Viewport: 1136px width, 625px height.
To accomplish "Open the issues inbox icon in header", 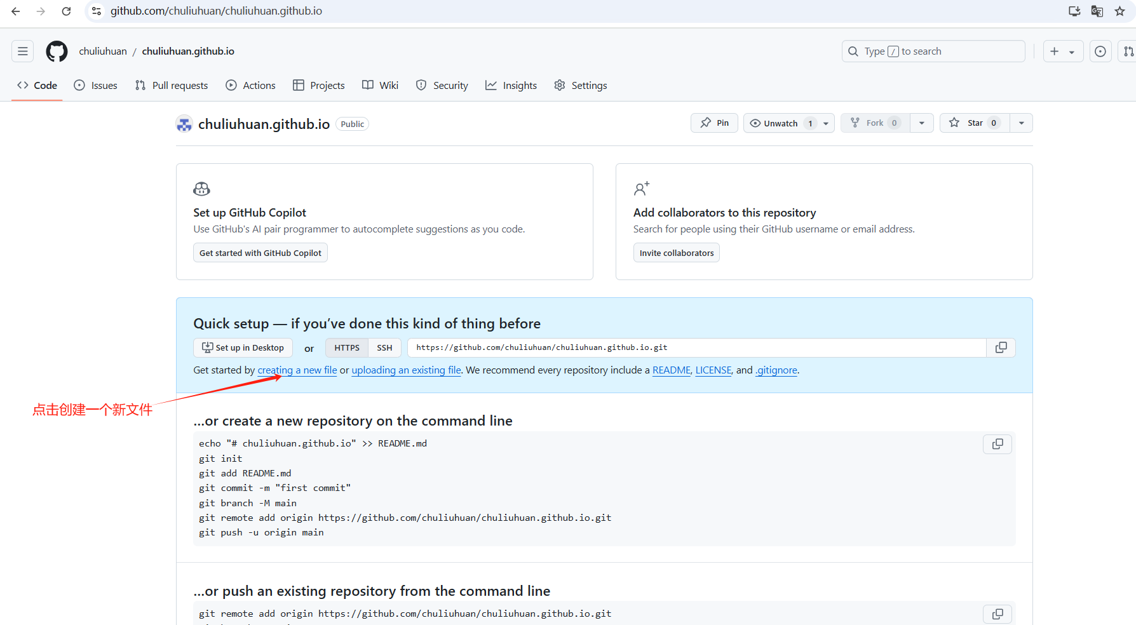I will pos(1100,51).
